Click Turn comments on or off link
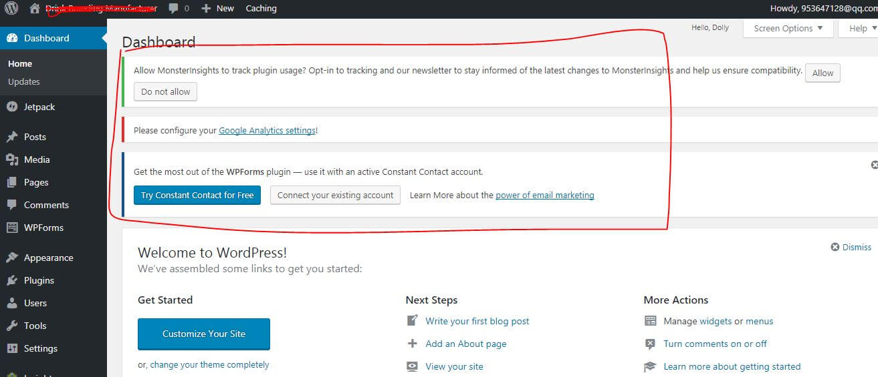Screen dimensions: 878x377 tap(716, 344)
